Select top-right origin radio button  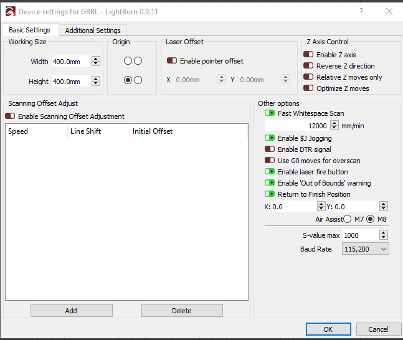pyautogui.click(x=138, y=61)
